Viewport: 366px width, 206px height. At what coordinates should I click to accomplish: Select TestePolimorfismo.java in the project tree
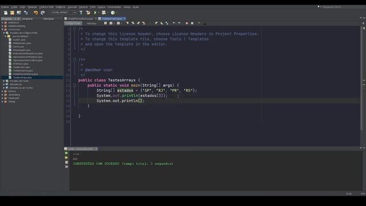tap(25, 74)
